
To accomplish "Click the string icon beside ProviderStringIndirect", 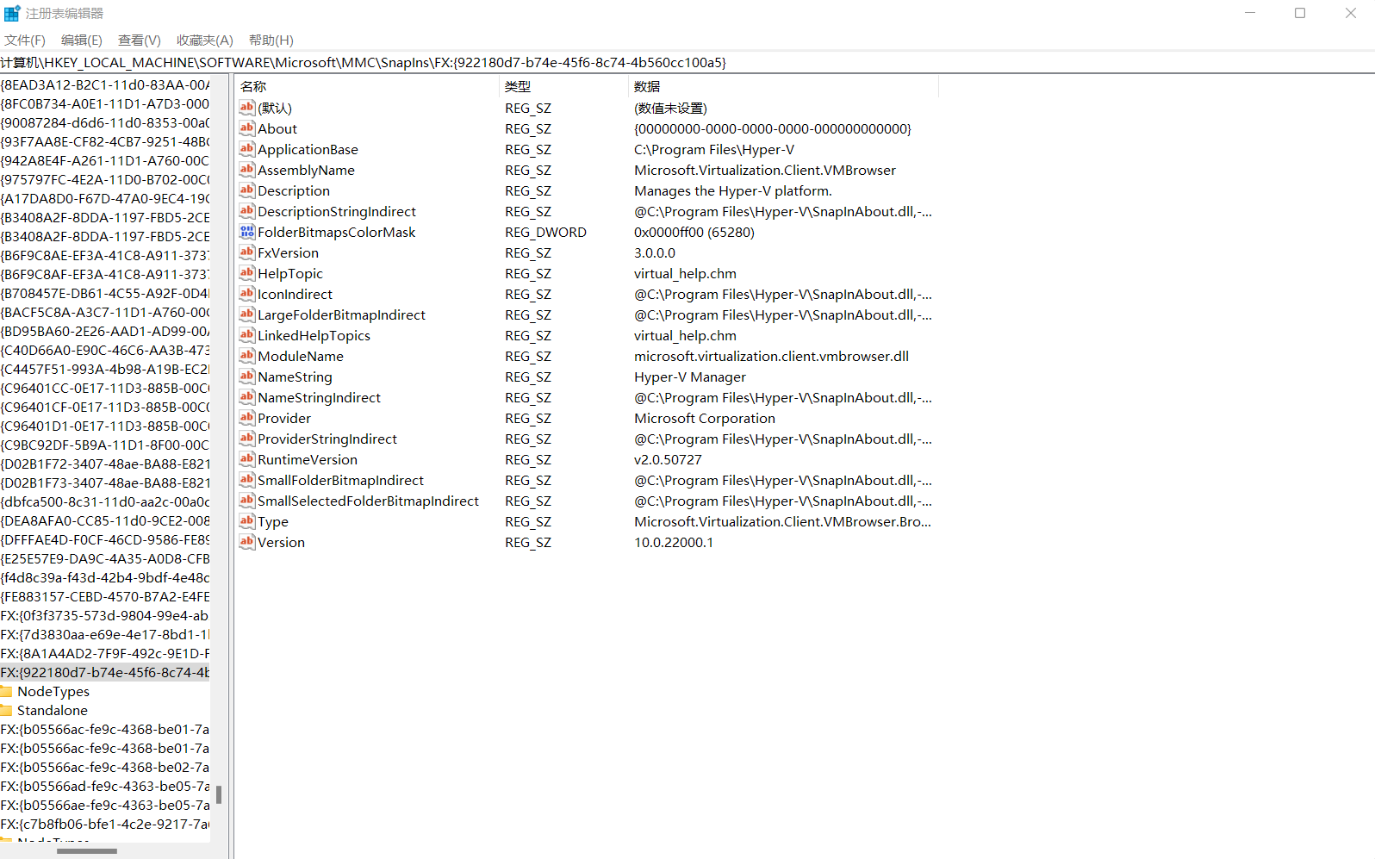I will coord(247,439).
